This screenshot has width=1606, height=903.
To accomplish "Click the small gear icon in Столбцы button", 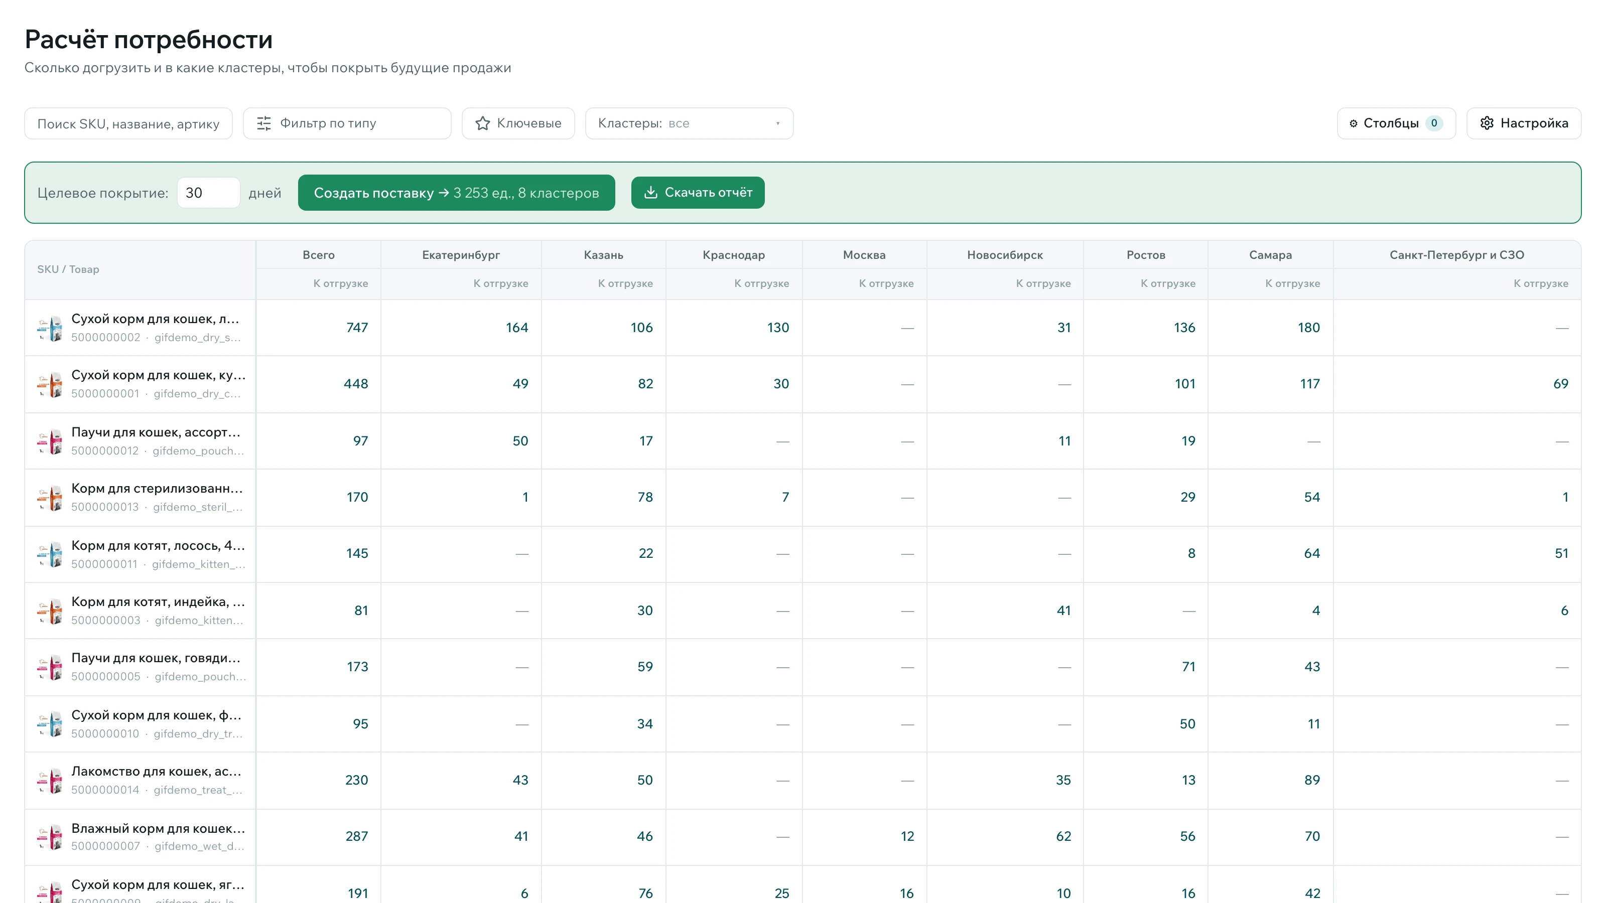I will 1354,123.
